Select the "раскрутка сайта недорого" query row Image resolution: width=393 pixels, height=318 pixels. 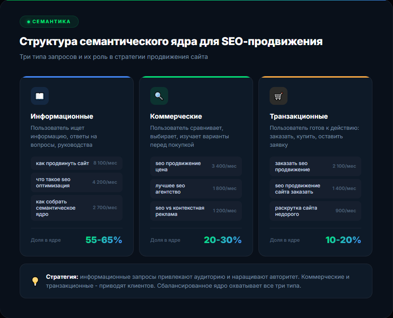point(315,211)
